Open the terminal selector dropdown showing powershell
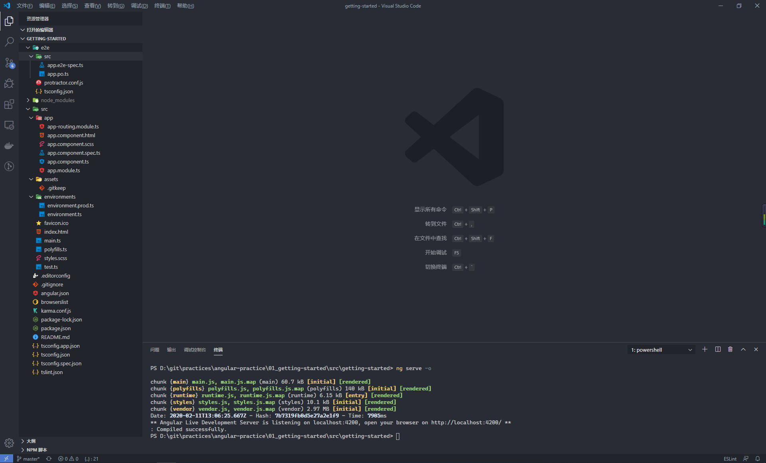Viewport: 766px width, 463px height. (x=661, y=350)
